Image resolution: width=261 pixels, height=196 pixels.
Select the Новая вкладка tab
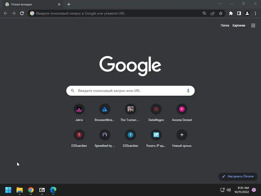(33, 4)
